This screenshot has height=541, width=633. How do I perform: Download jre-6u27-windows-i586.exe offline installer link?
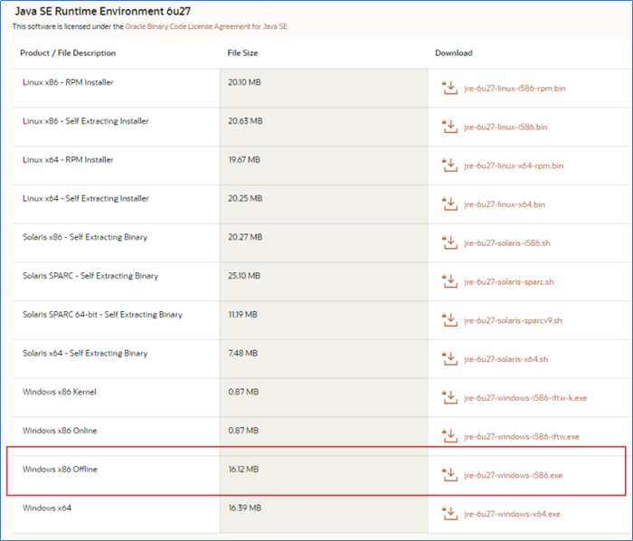513,476
